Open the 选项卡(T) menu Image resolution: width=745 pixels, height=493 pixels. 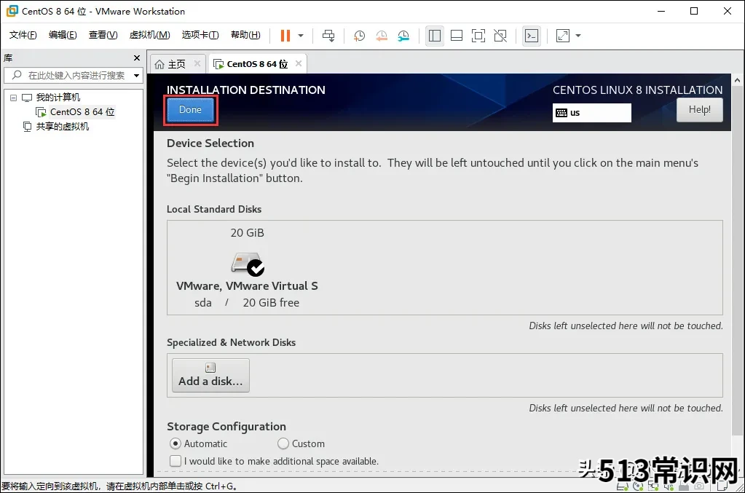200,35
